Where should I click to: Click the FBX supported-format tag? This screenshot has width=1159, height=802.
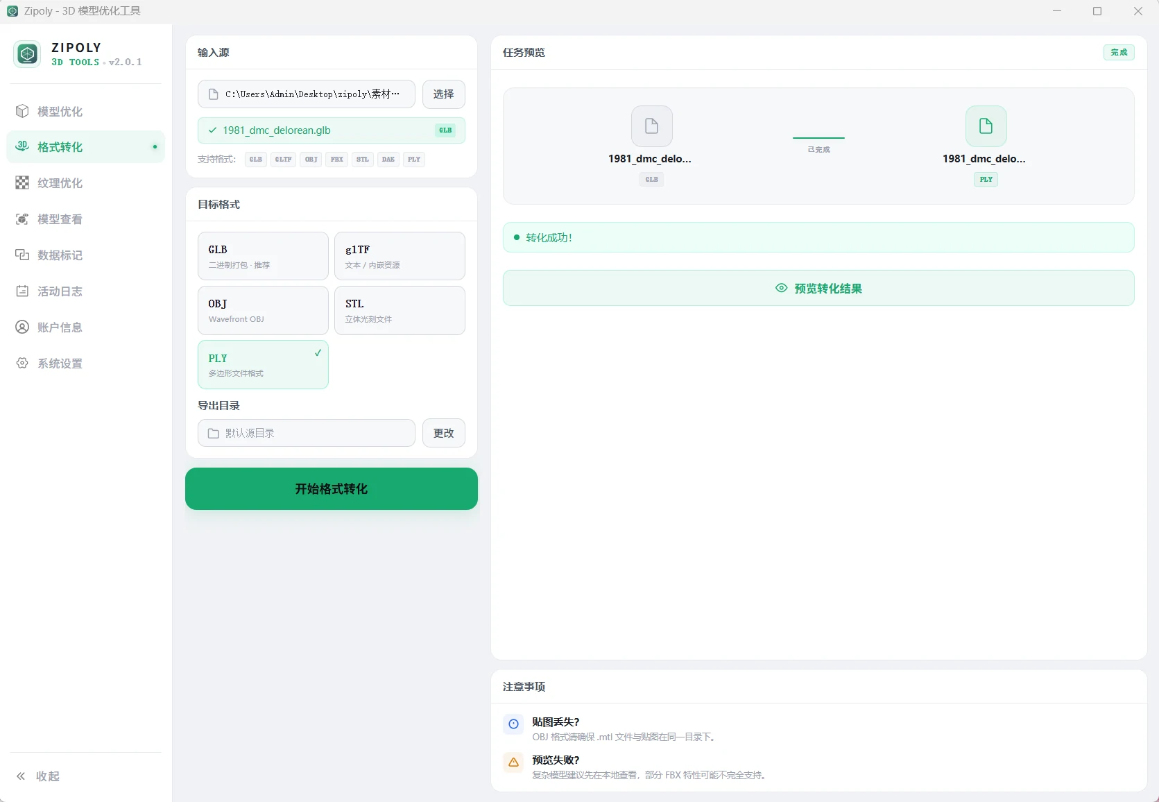[337, 160]
